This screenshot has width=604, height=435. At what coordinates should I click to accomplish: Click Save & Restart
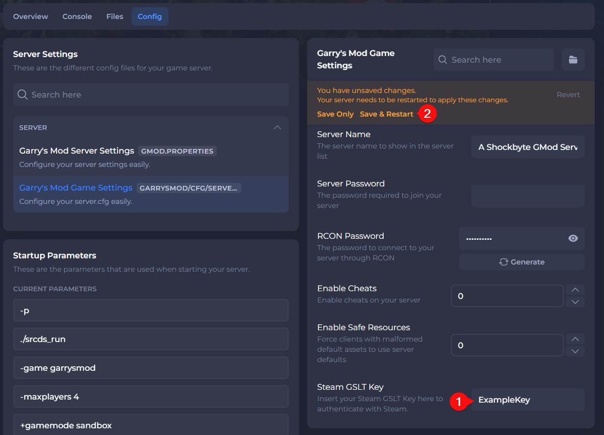[386, 114]
